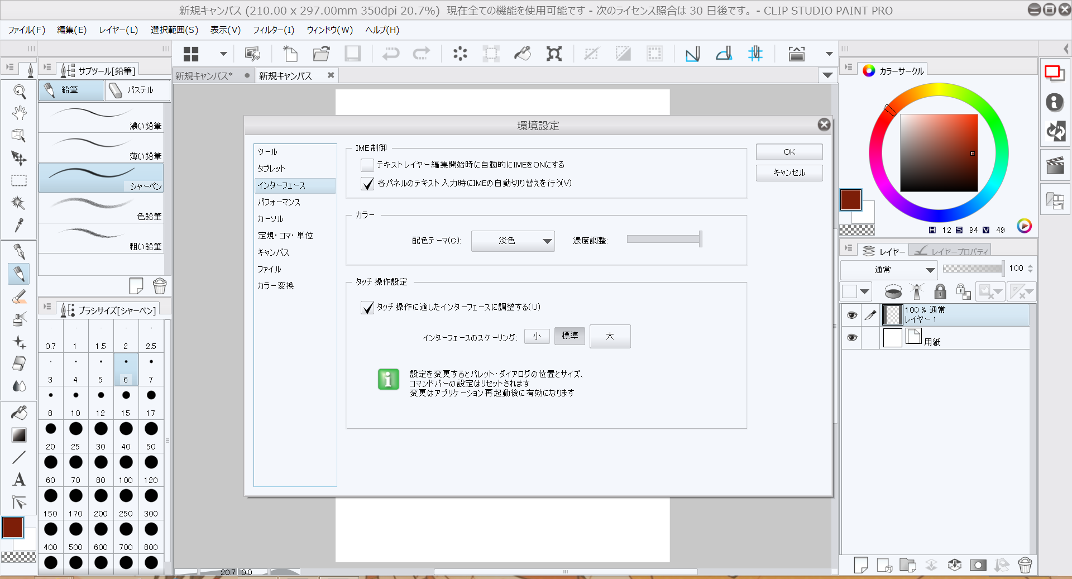Select the text tool A icon
This screenshot has height=579, width=1072.
(19, 480)
